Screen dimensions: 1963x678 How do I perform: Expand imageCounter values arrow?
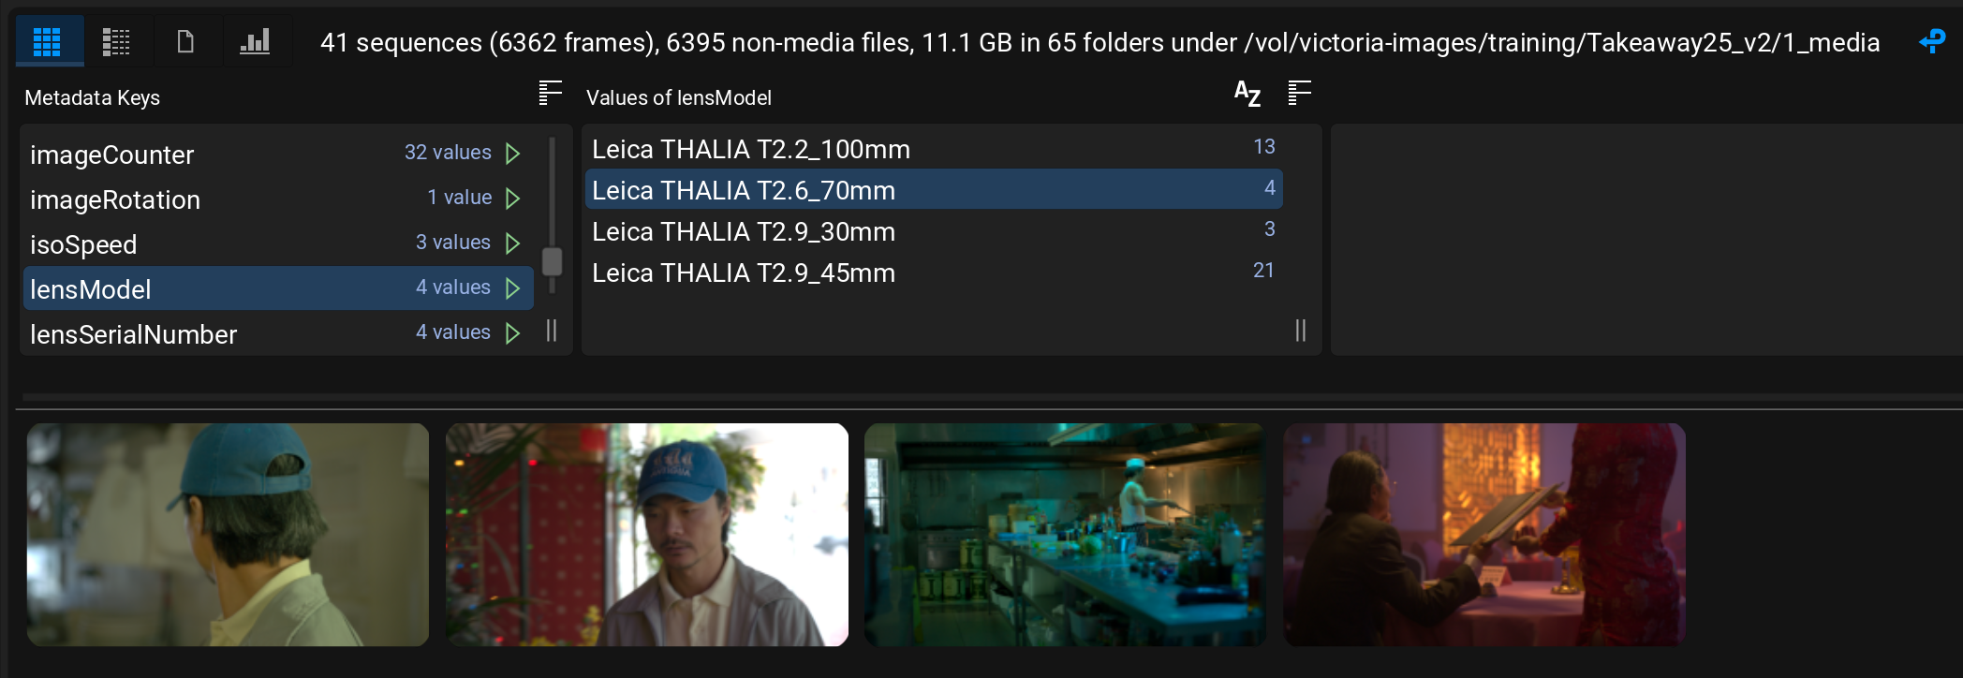[512, 154]
